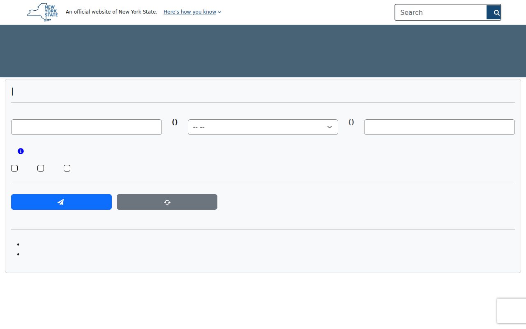Focus the Search input field
The image size is (526, 329).
pos(441,12)
